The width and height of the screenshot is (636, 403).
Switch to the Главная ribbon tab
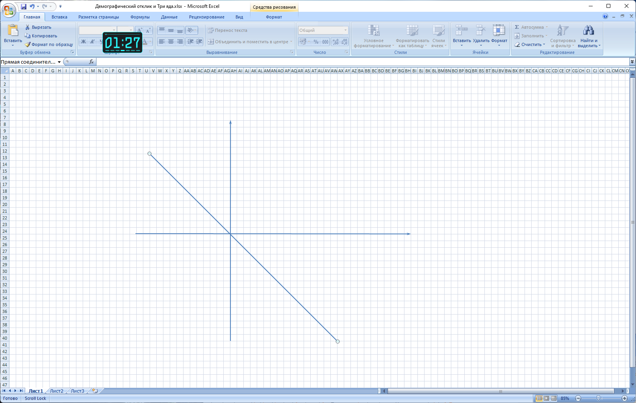click(32, 17)
